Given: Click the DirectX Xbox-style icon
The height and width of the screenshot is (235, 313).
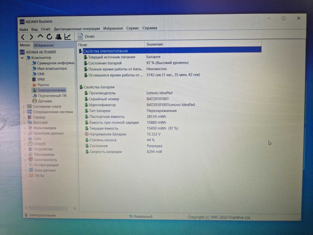Looking at the screenshot, I should click(x=30, y=144).
